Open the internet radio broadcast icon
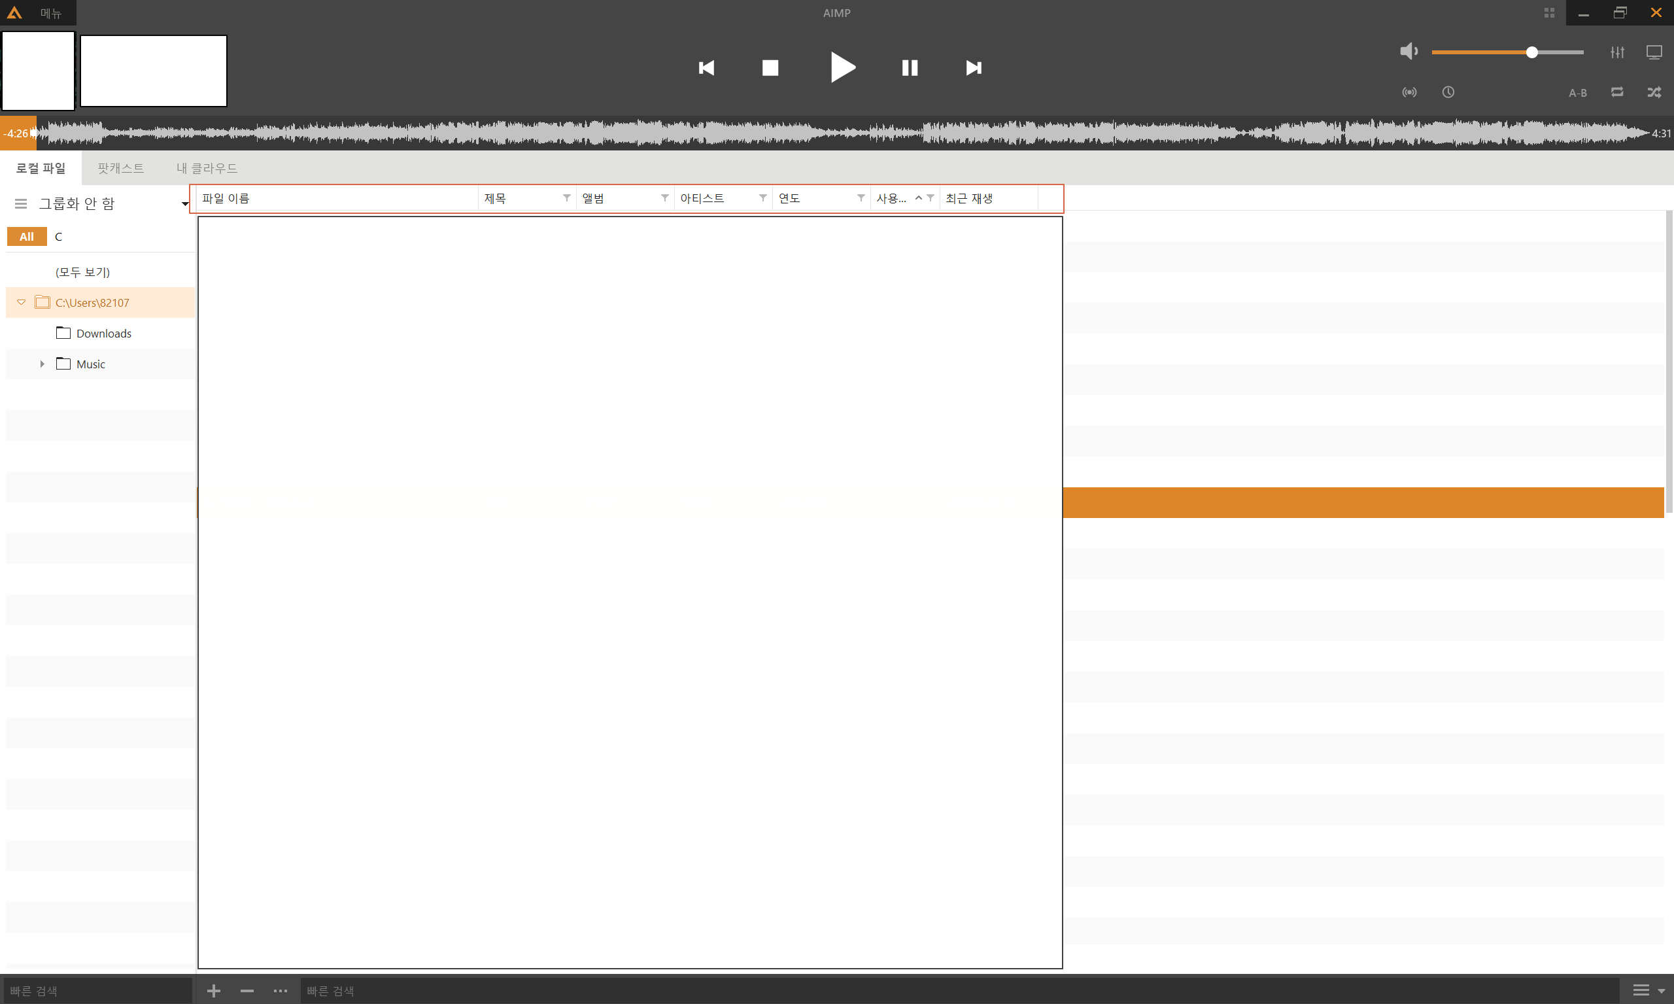This screenshot has width=1674, height=1004. (1410, 92)
